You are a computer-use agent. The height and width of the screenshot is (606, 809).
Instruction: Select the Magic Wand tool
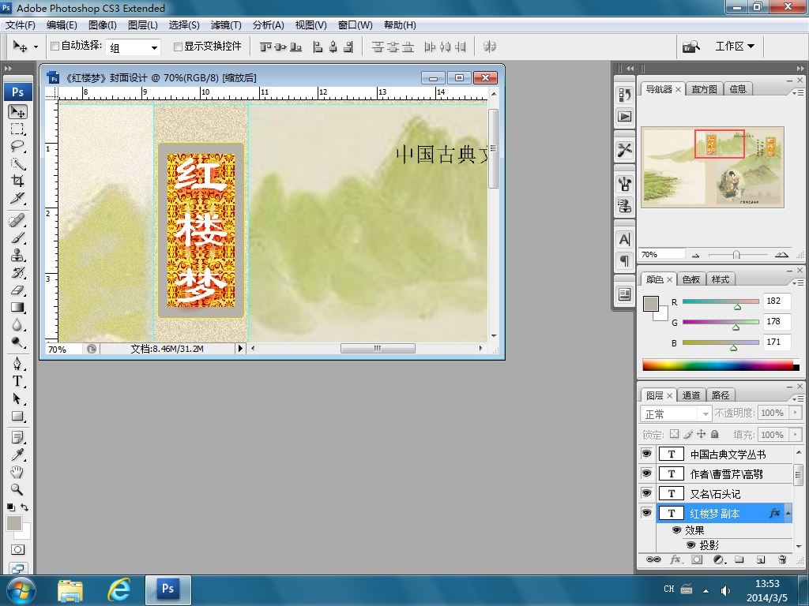point(17,164)
